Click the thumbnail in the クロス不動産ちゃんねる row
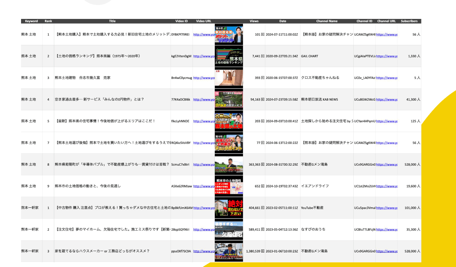This screenshot has width=456, height=267. 229,78
